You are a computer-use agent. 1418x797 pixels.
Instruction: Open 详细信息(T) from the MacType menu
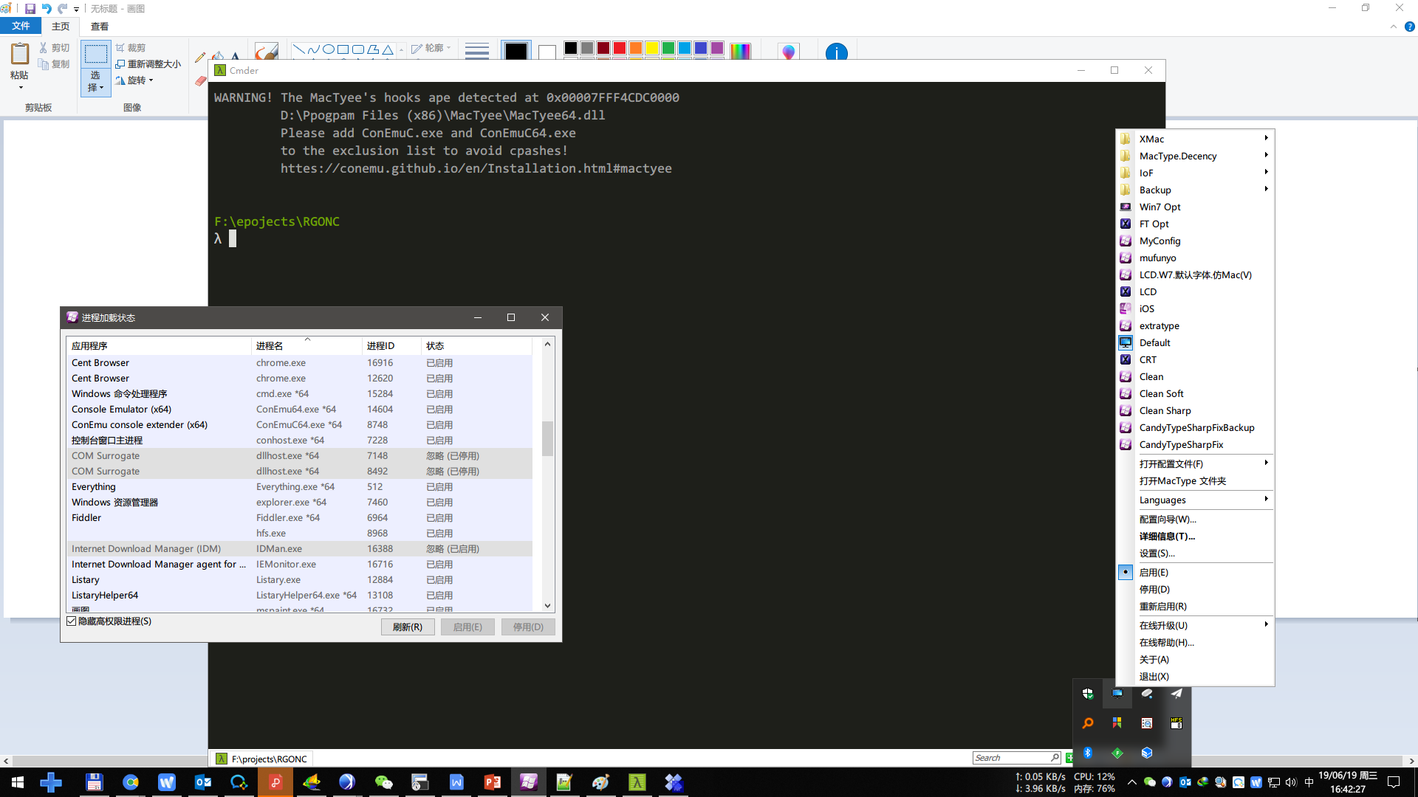pyautogui.click(x=1167, y=536)
